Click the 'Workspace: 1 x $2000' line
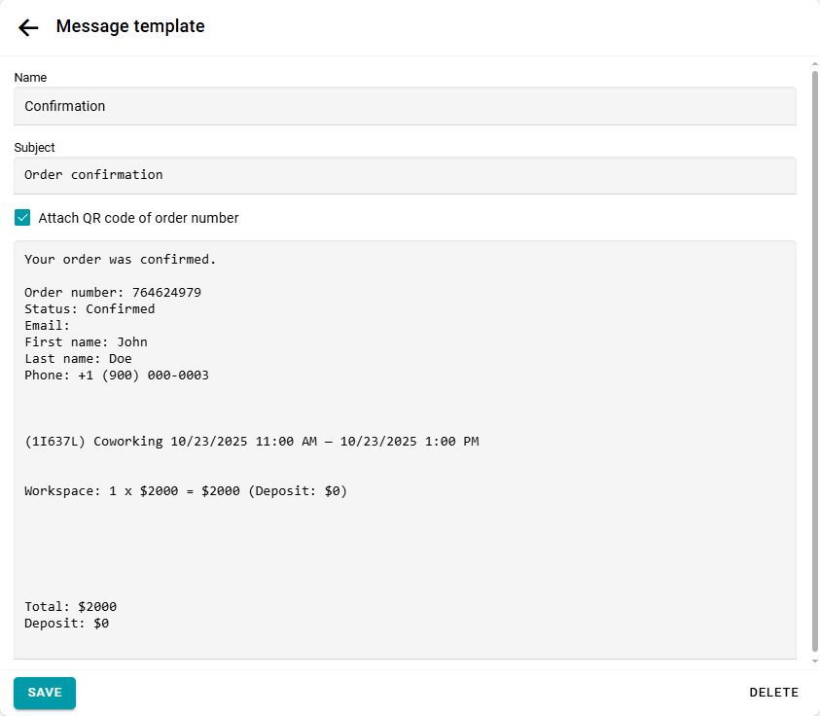820x716 pixels. click(185, 491)
